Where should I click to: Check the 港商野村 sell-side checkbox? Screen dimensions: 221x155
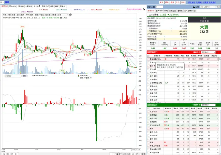point(148,122)
